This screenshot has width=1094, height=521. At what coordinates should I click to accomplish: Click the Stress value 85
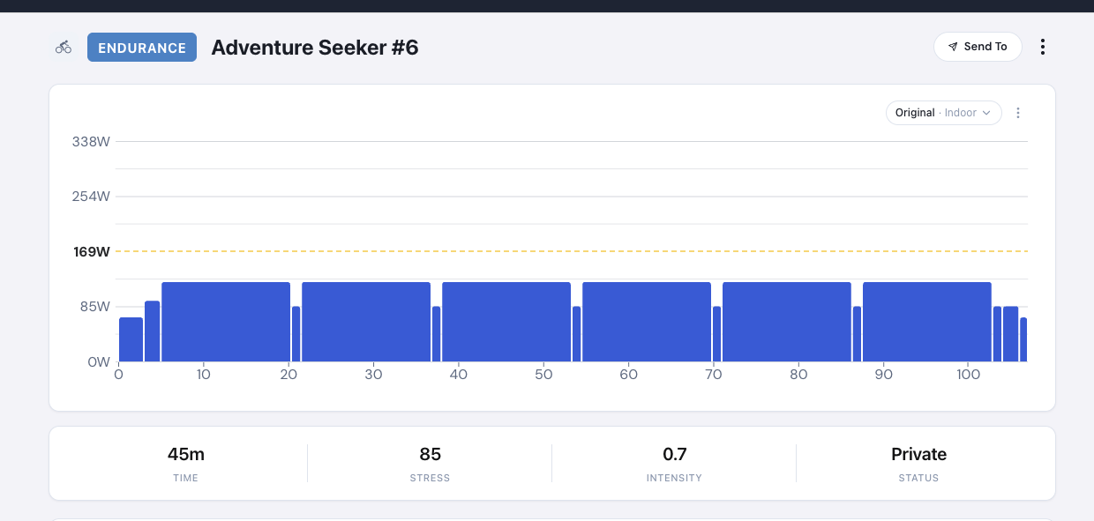click(x=430, y=455)
